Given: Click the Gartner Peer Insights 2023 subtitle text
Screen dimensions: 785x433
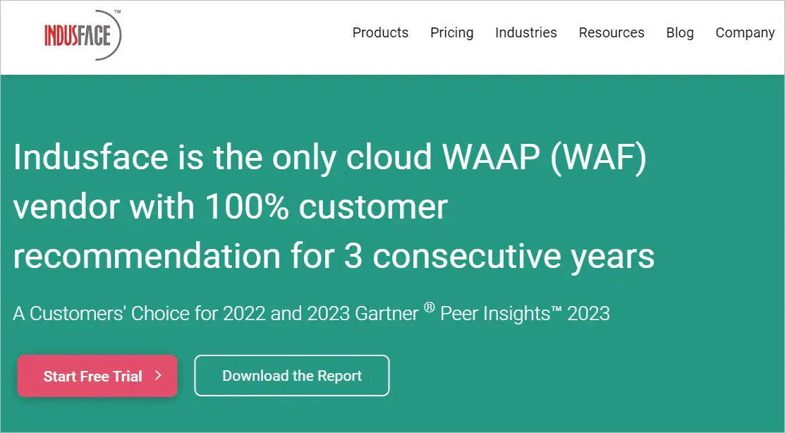Looking at the screenshot, I should [310, 313].
